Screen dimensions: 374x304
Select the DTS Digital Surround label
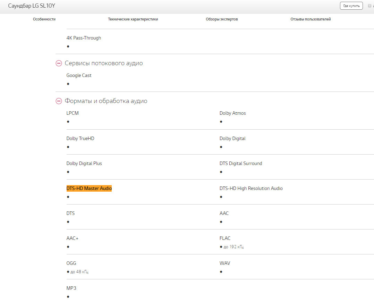(x=240, y=164)
